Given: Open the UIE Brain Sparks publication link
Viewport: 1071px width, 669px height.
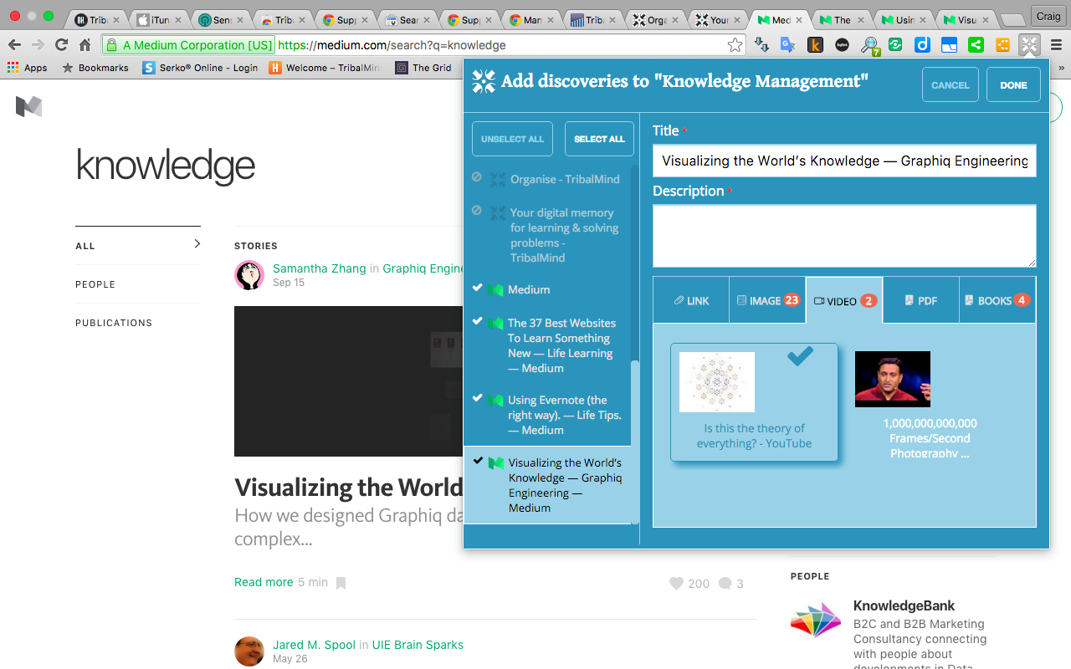Looking at the screenshot, I should [x=418, y=645].
